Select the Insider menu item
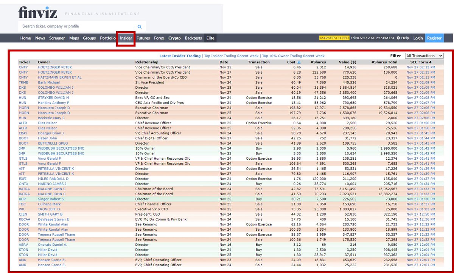 [x=126, y=38]
